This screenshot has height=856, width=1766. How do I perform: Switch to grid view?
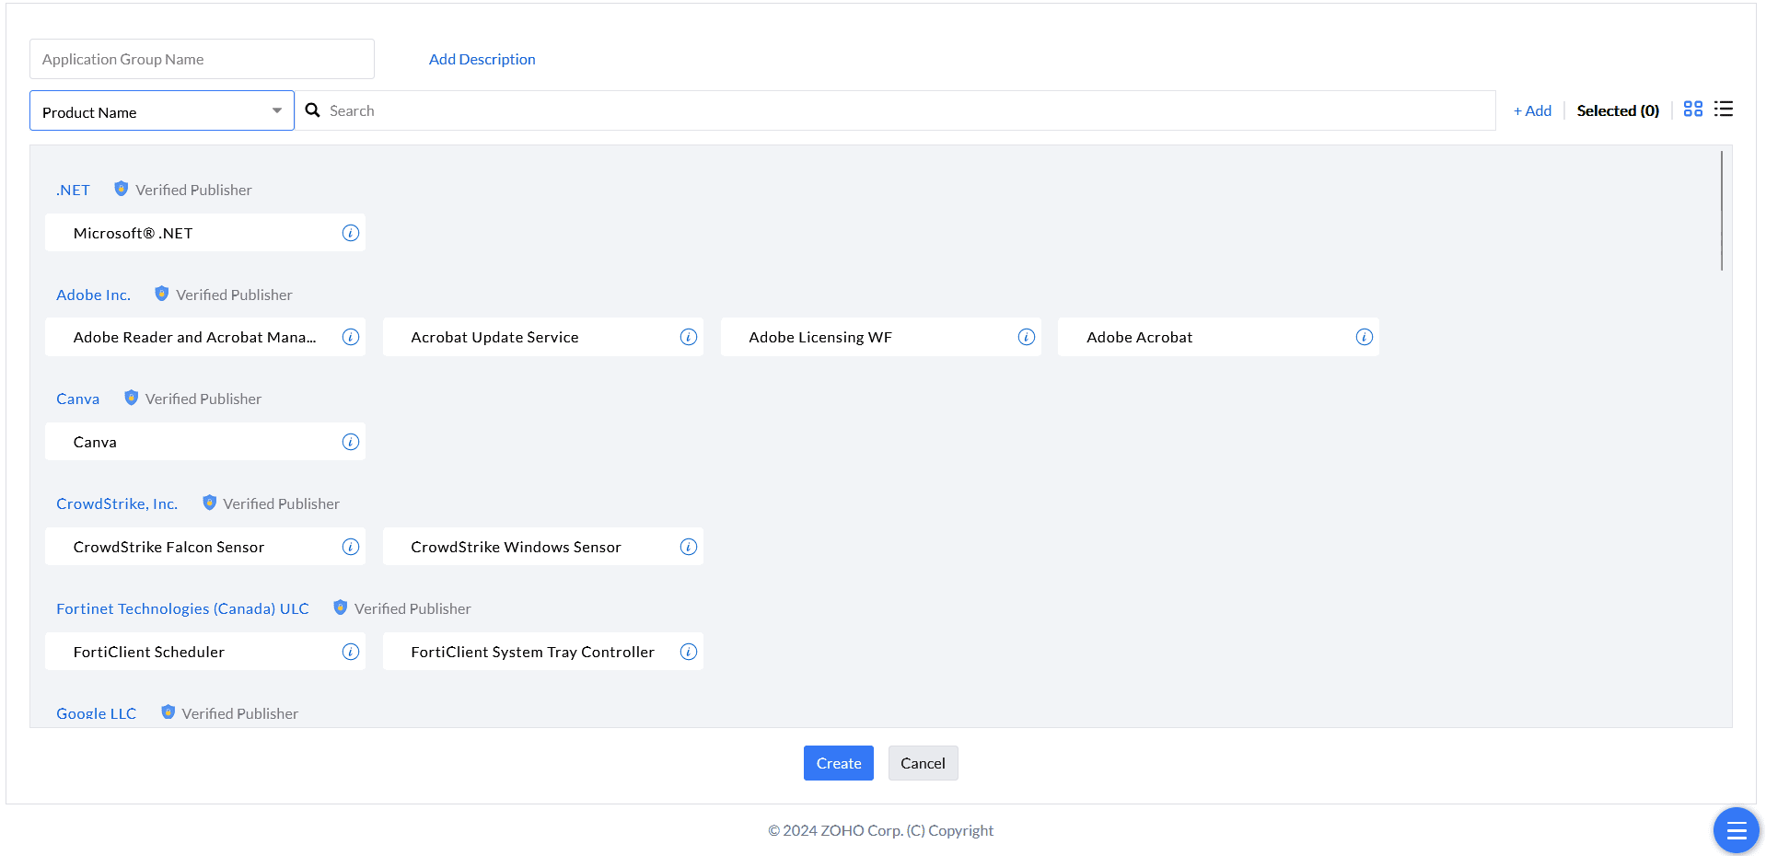[x=1693, y=109]
